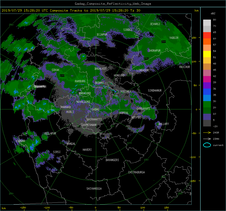Select the yellow 51-54 dBZ color band

point(207,54)
